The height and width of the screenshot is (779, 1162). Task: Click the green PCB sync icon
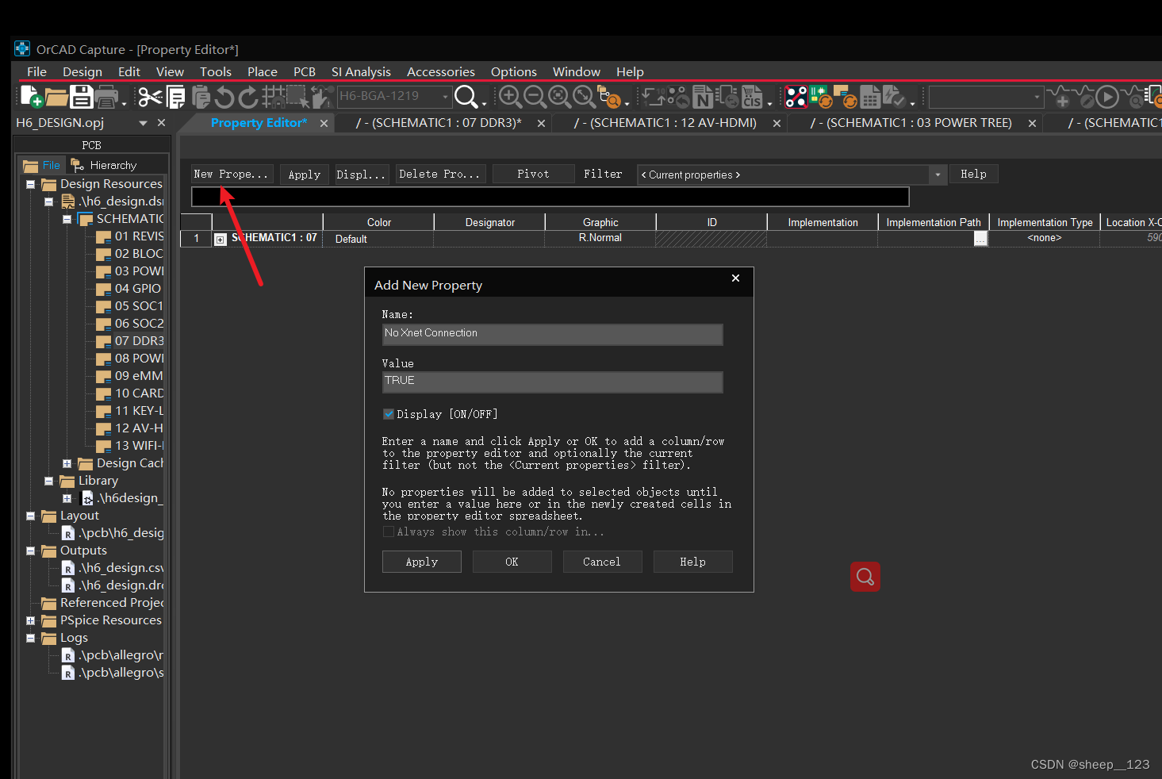tap(821, 97)
